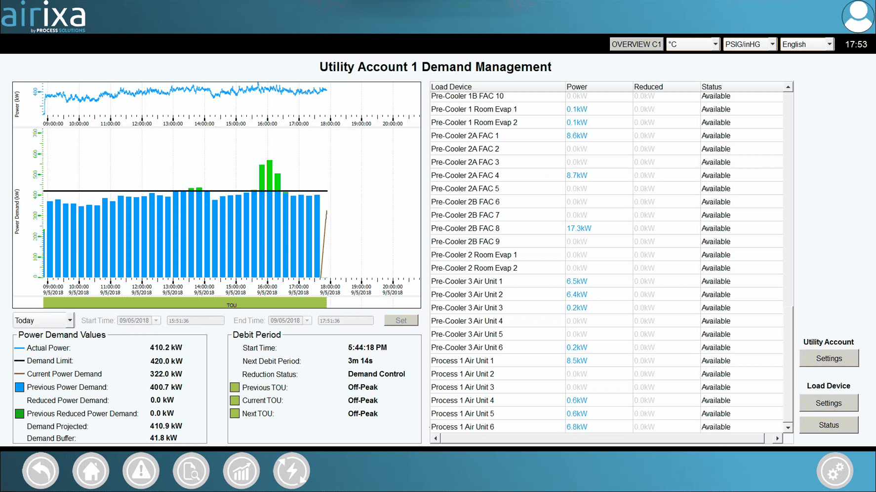Click the Load Device Status button
This screenshot has height=492, width=876.
coord(829,425)
